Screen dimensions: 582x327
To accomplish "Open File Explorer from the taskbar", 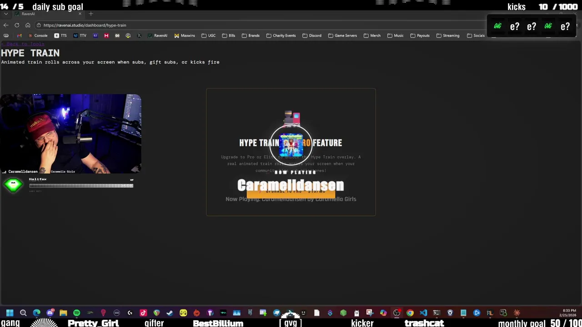I will coord(63,312).
